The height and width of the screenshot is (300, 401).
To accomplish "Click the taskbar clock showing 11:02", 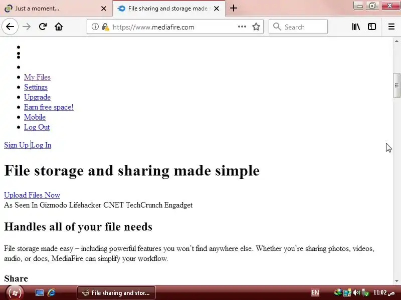I will click(x=384, y=292).
